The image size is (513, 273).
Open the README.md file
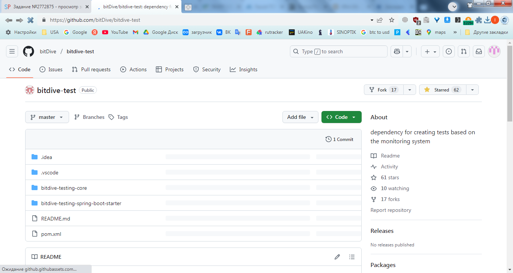pyautogui.click(x=56, y=219)
